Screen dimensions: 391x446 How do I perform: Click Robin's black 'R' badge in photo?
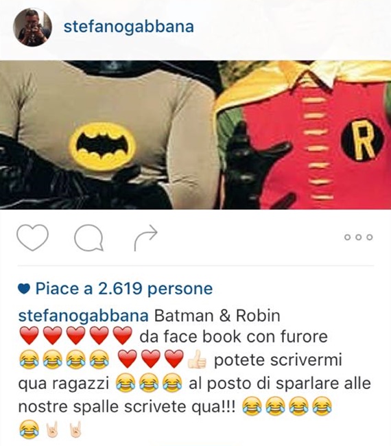point(363,141)
